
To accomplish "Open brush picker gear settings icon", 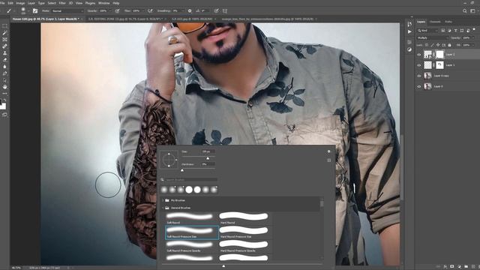I will (x=329, y=151).
